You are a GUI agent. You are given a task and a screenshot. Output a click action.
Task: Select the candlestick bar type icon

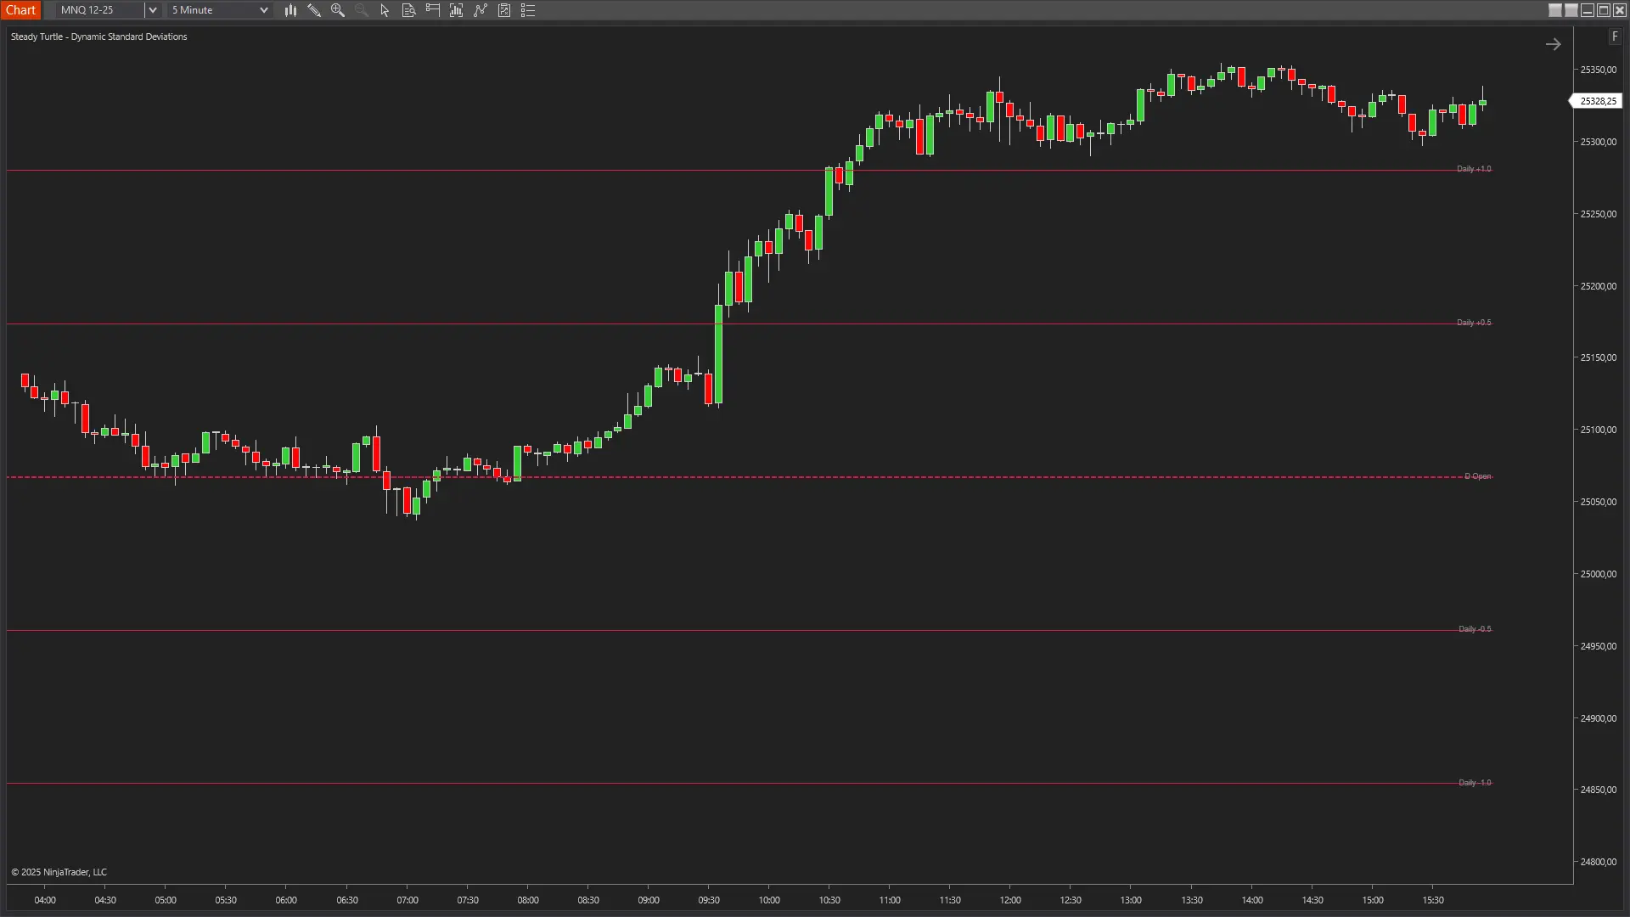[x=291, y=10]
